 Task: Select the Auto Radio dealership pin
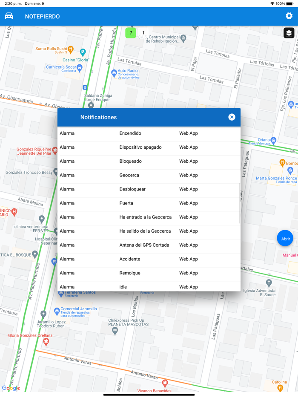click(114, 73)
